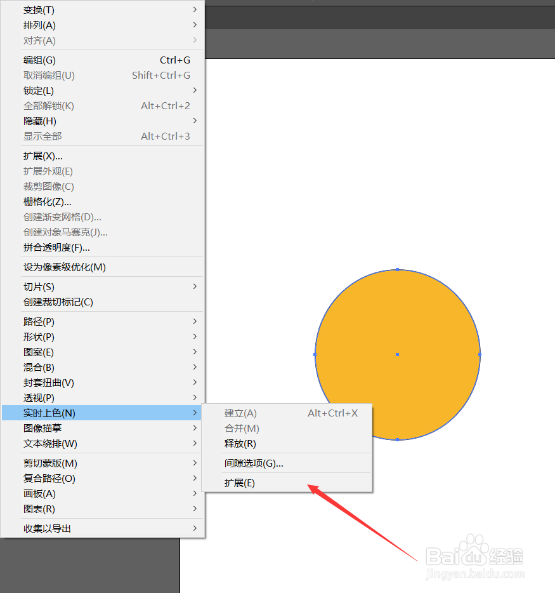Click the circle's center point marker
This screenshot has width=555, height=593.
[398, 354]
